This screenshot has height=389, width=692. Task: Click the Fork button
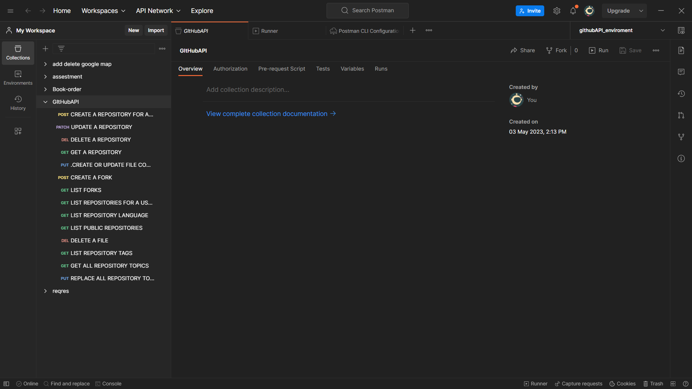(x=556, y=50)
